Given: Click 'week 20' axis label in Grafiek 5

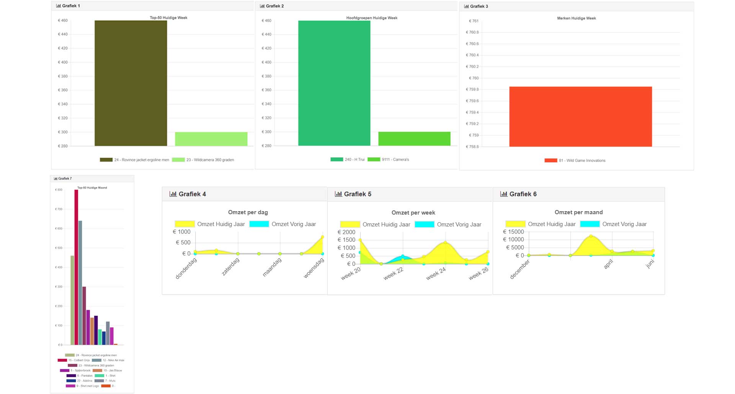Looking at the screenshot, I should (351, 274).
